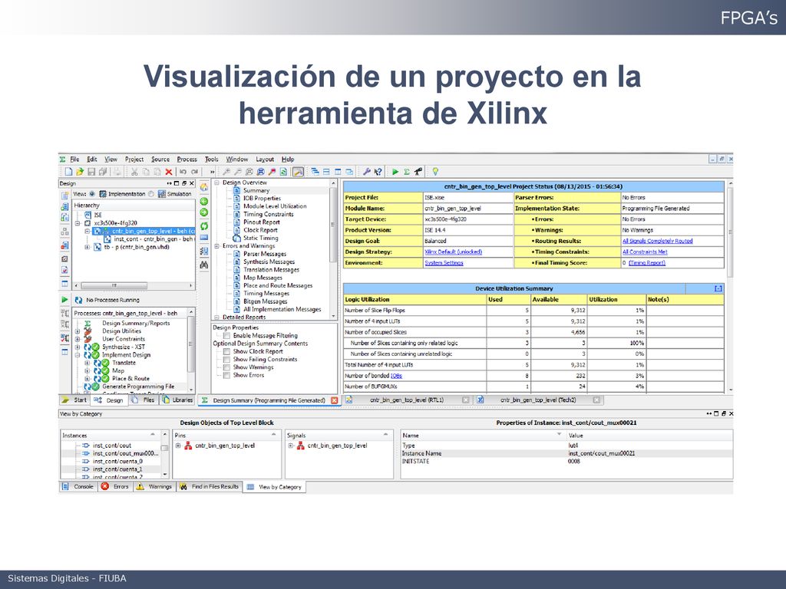Expand the Synthesize - XST process
786x589 pixels.
click(x=78, y=347)
